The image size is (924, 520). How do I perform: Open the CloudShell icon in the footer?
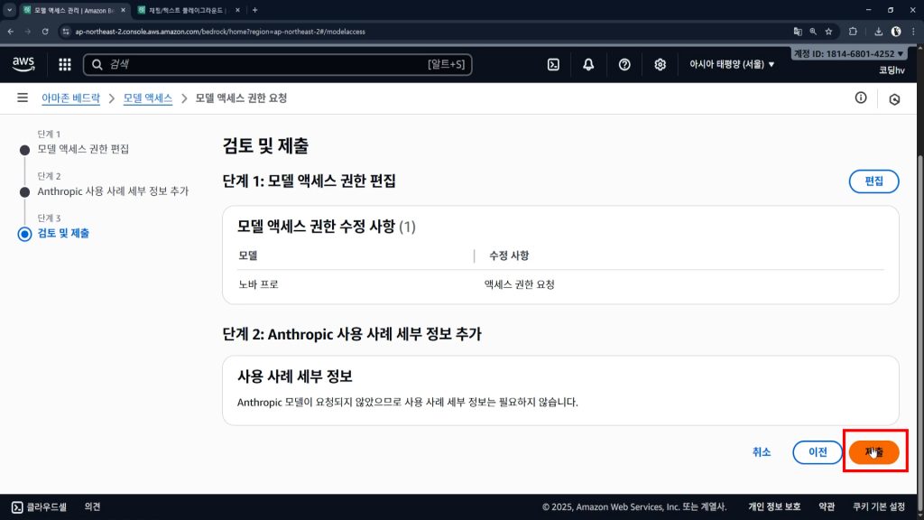(x=17, y=507)
